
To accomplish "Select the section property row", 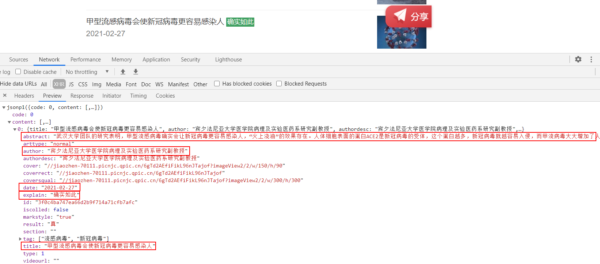I will tap(40, 232).
